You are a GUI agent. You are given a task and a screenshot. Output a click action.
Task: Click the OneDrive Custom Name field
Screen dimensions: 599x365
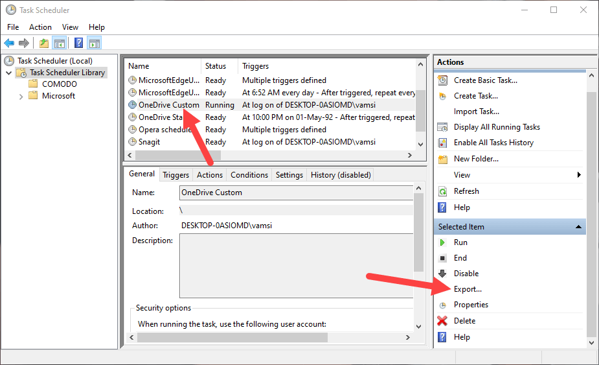[296, 193]
